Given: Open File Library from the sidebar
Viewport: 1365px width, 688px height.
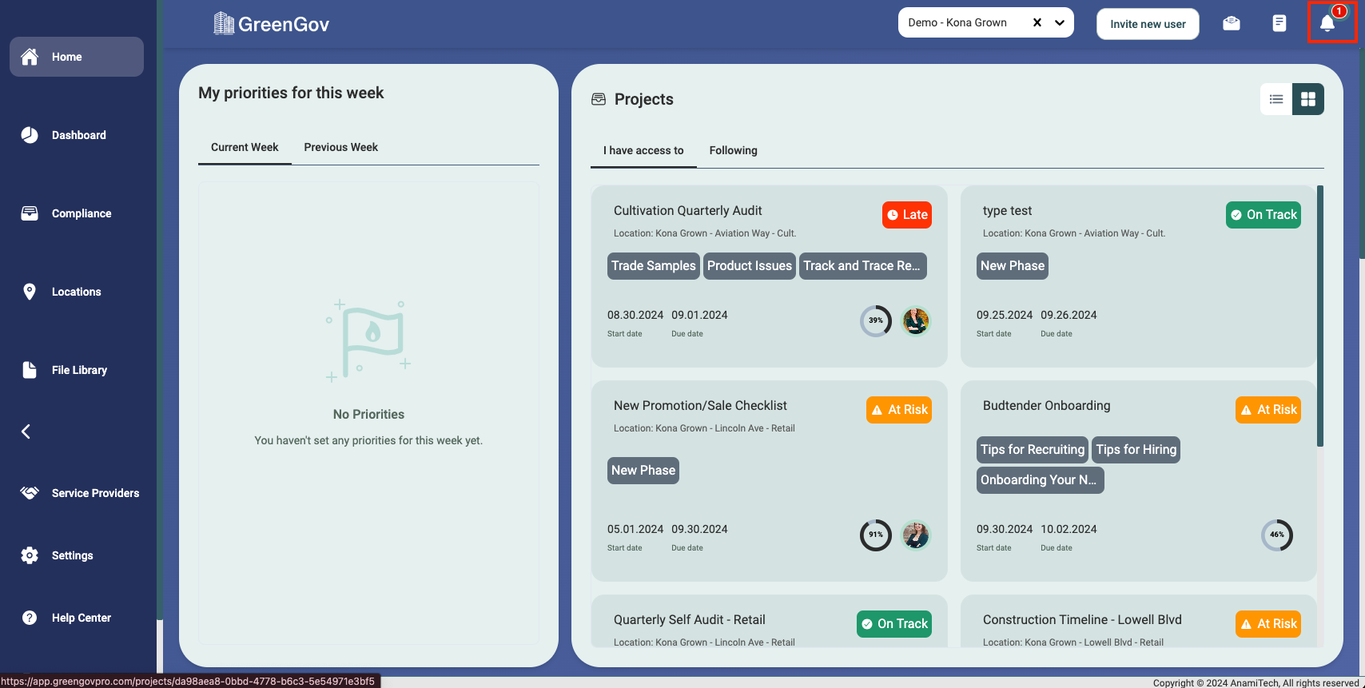Looking at the screenshot, I should click(x=77, y=370).
